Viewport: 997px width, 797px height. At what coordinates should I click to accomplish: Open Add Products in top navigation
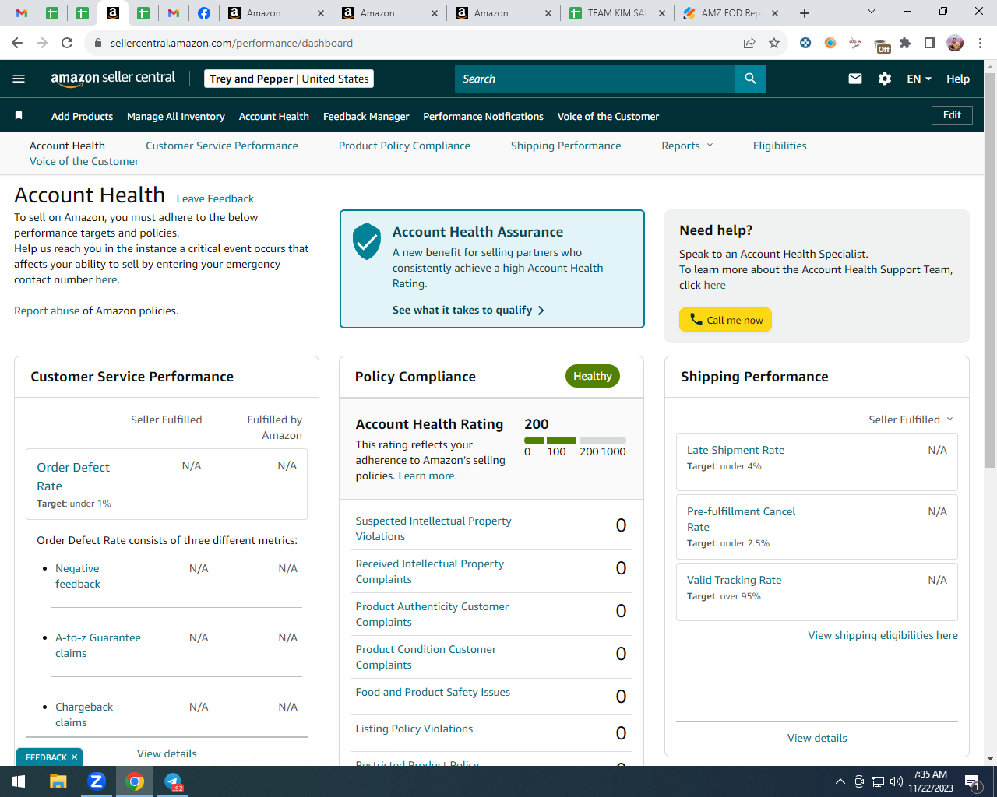(82, 116)
